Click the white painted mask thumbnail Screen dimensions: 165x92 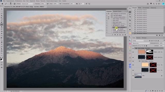(150, 52)
